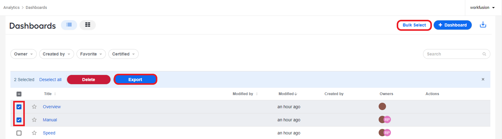The image size is (502, 139).
Task: Toggle the select-all header checkbox
Action: tap(19, 94)
